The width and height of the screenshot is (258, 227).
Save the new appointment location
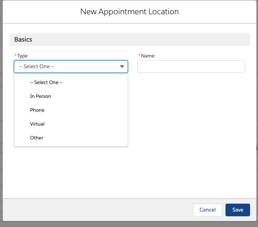point(238,210)
